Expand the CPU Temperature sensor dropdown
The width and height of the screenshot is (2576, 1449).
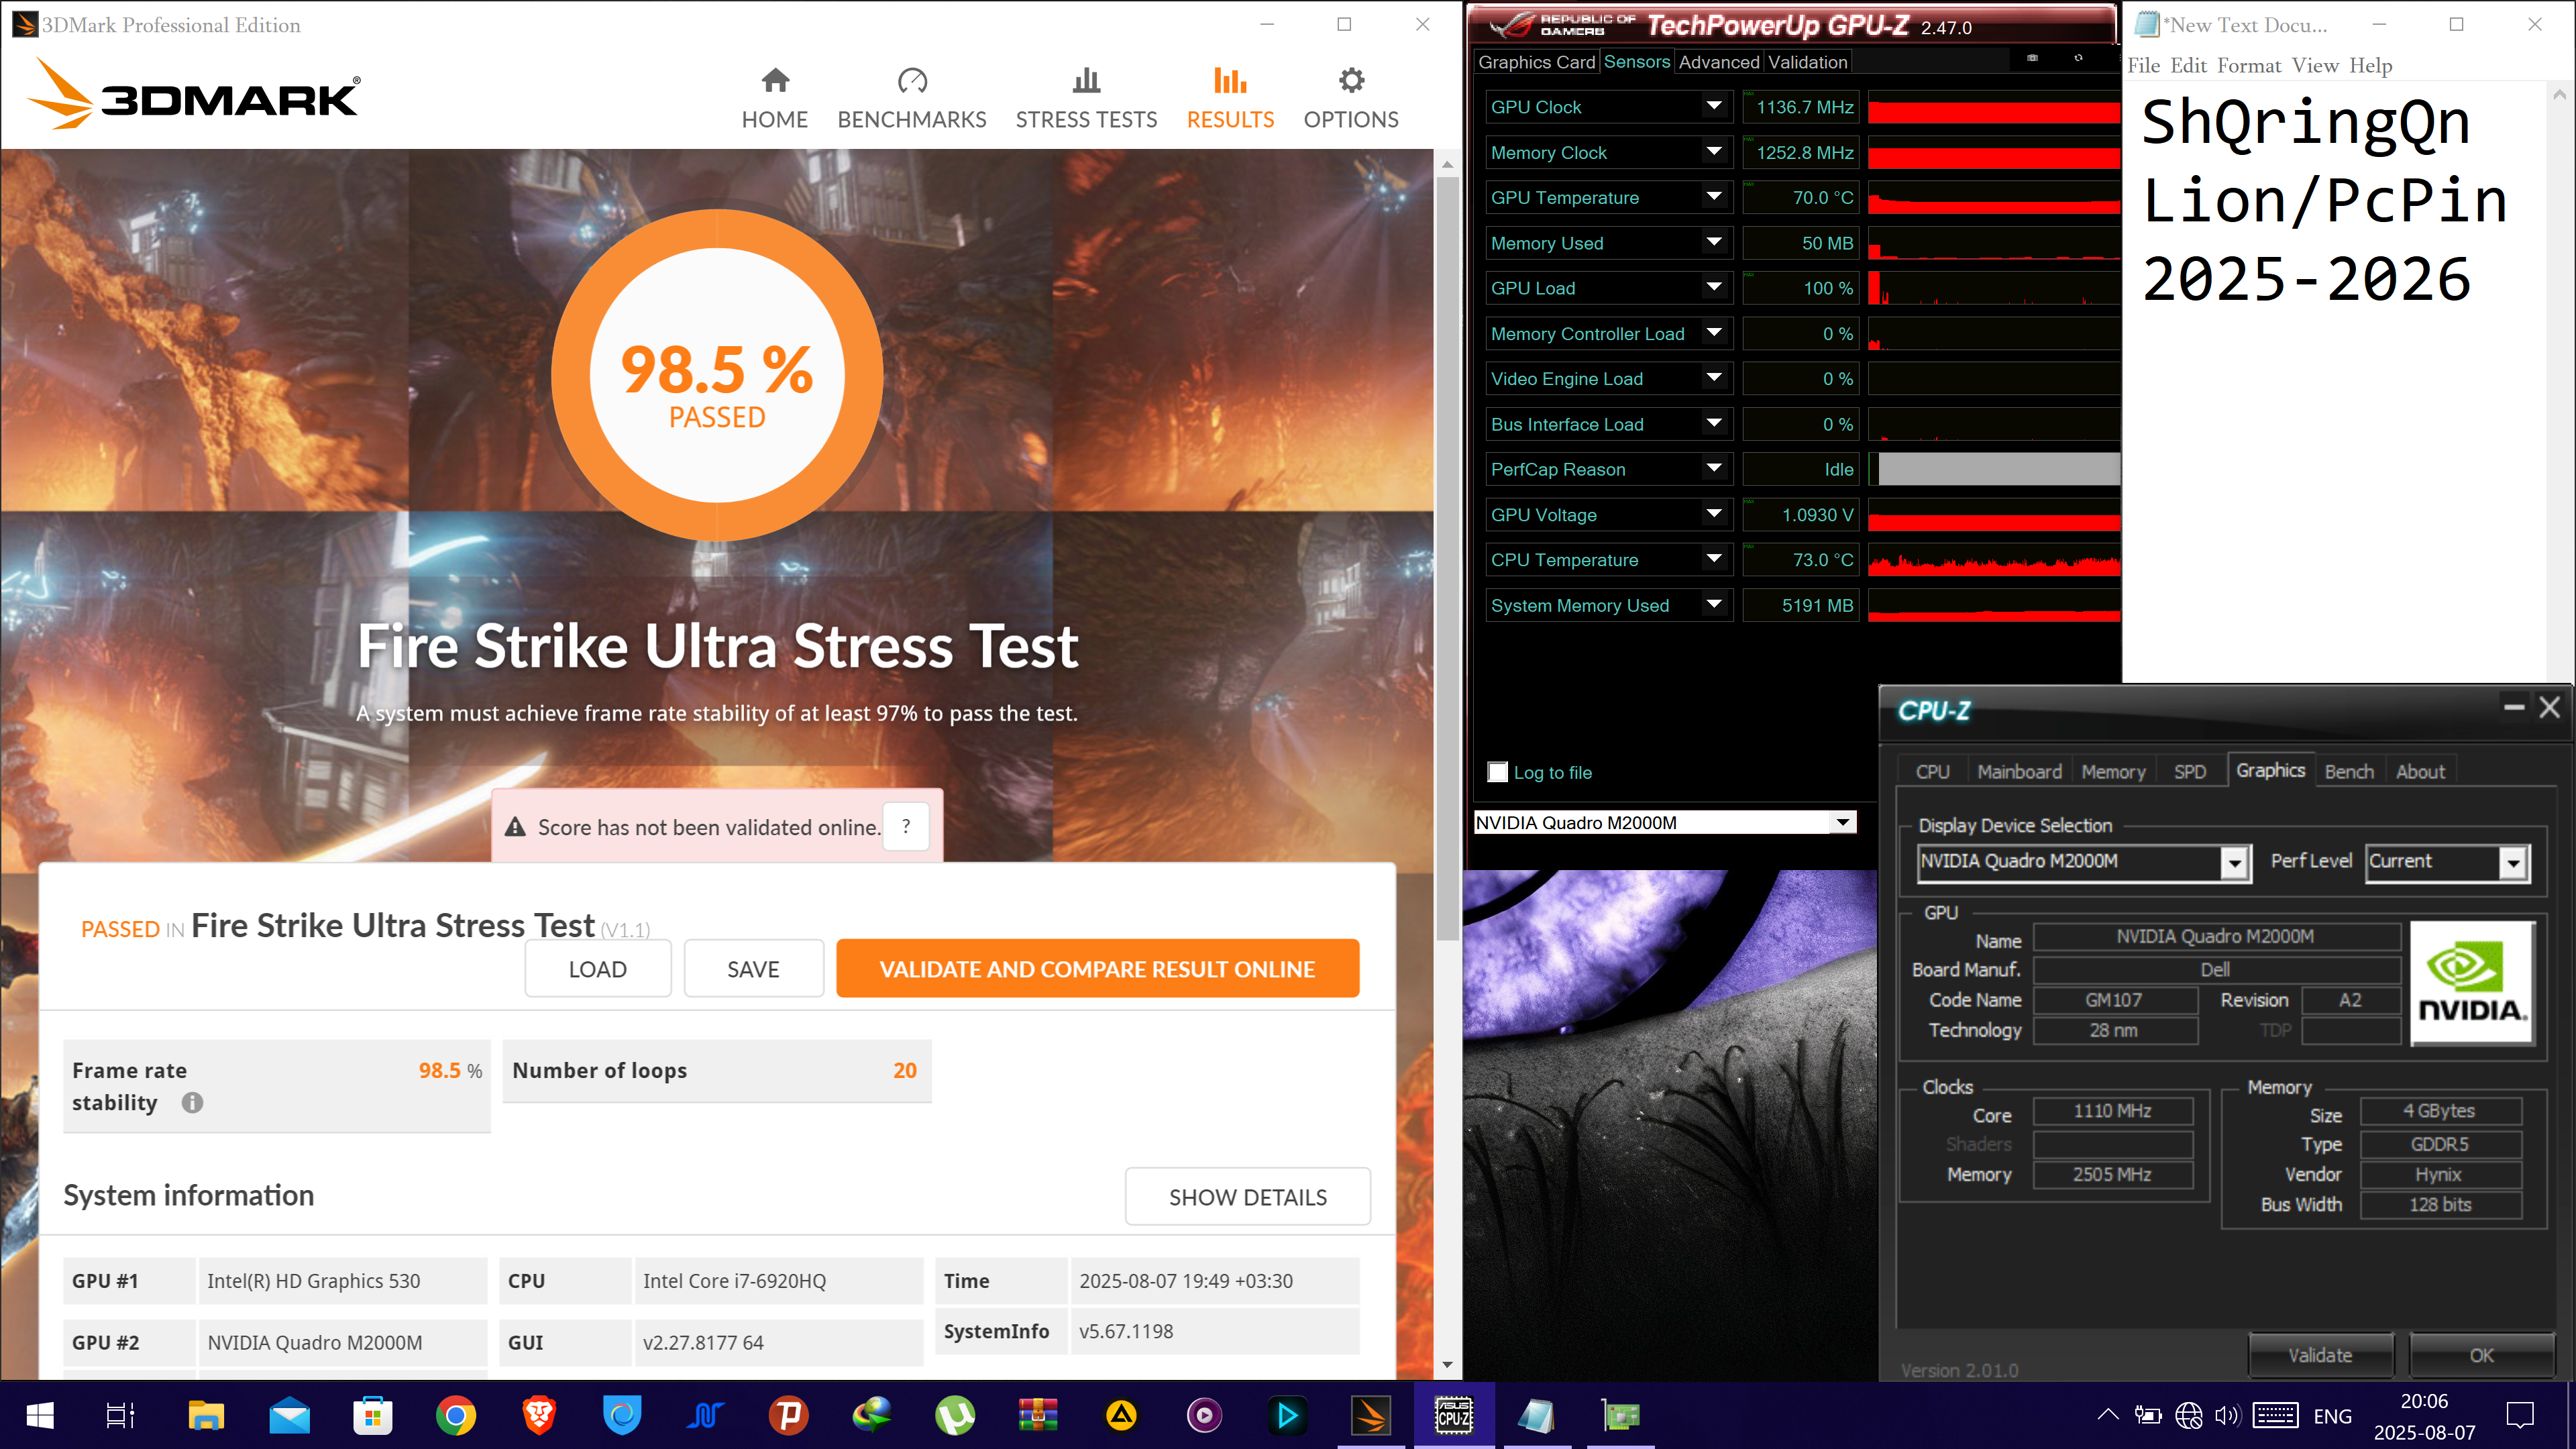pos(1714,559)
